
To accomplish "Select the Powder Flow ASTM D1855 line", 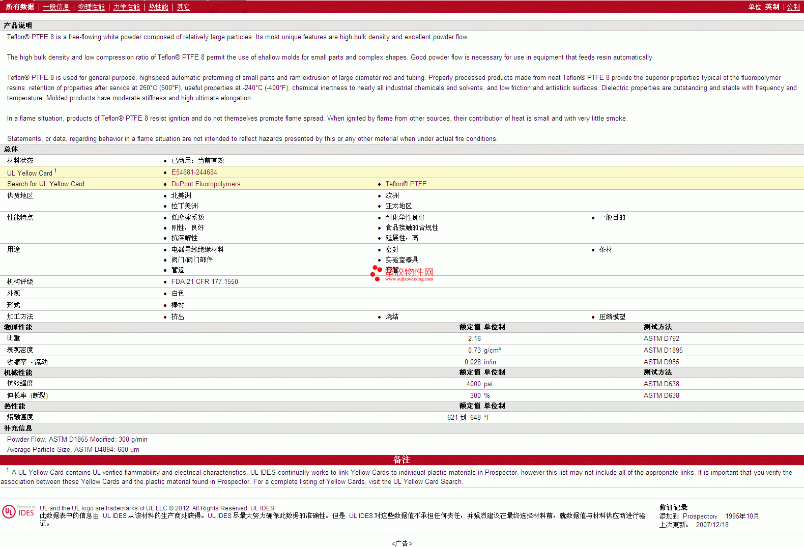I will (77, 440).
